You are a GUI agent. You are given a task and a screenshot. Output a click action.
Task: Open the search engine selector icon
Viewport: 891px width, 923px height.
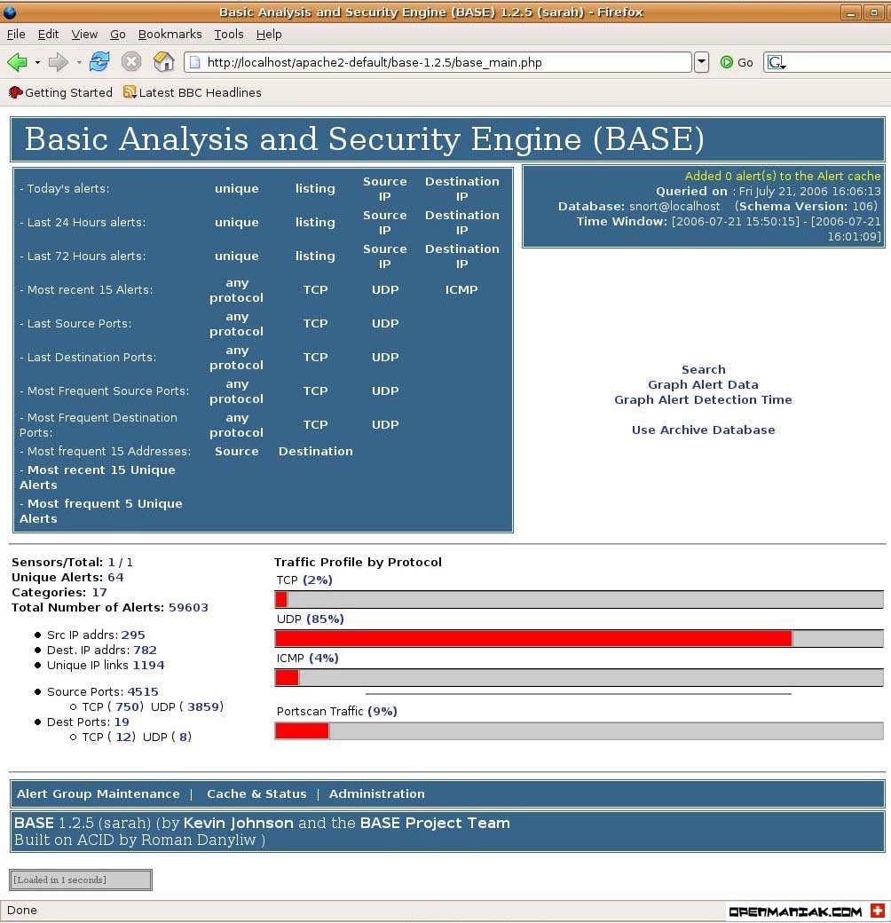click(777, 62)
